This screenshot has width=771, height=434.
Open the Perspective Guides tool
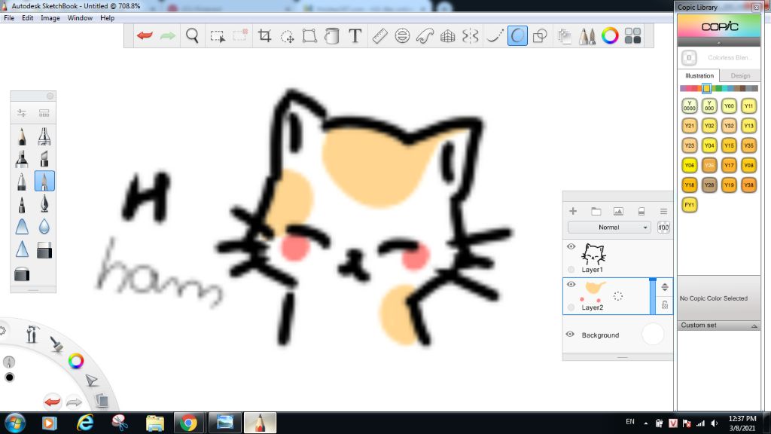447,36
